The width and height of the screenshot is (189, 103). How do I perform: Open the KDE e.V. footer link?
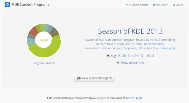[x=130, y=98]
